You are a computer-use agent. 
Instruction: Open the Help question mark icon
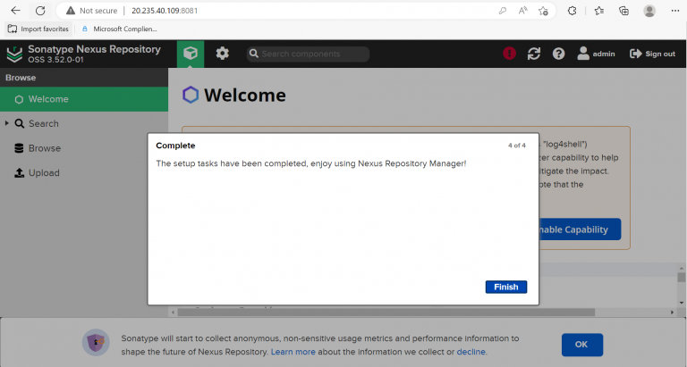coord(559,54)
